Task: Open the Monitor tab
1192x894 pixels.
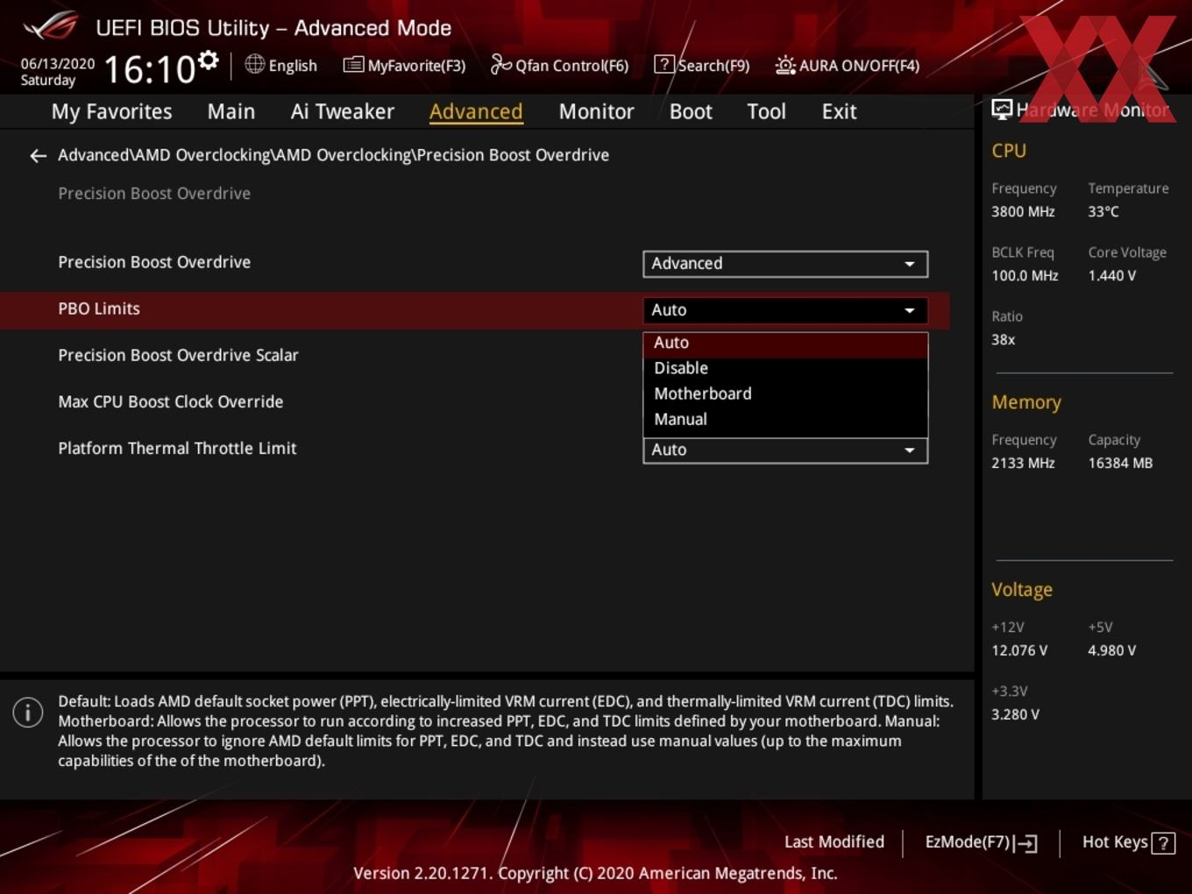Action: pos(596,111)
